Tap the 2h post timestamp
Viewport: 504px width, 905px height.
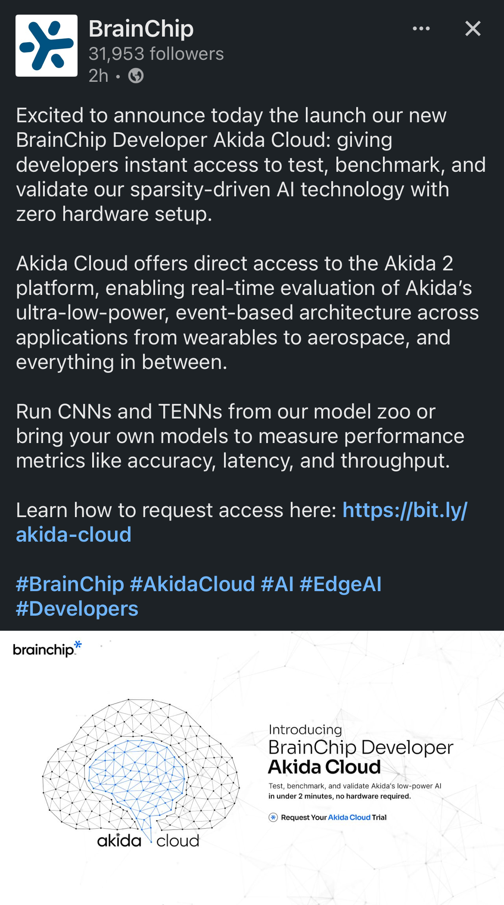point(98,76)
